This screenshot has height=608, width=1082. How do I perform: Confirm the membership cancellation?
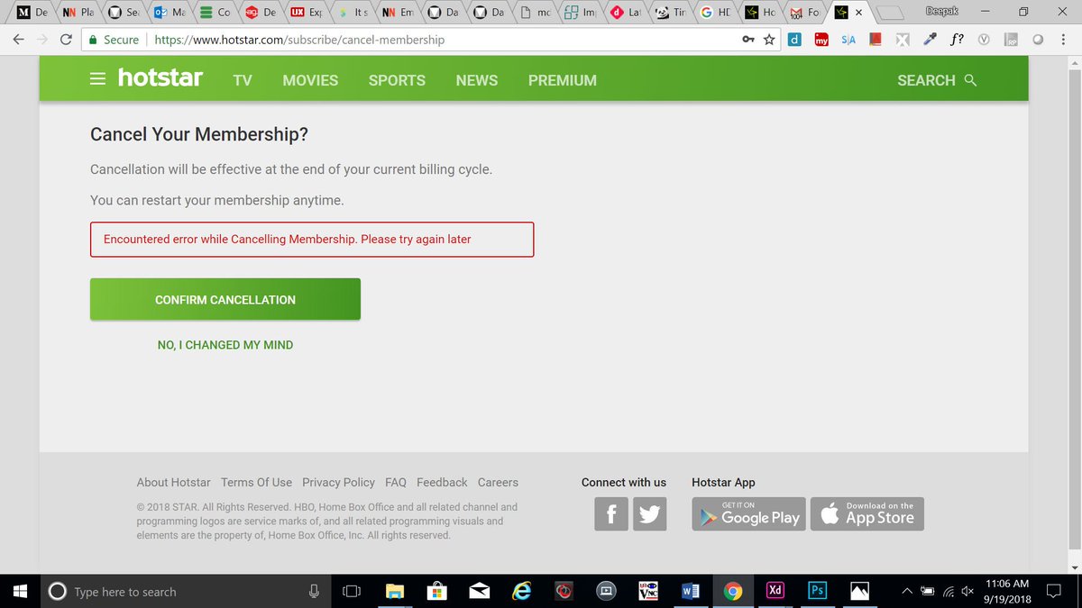click(x=225, y=299)
